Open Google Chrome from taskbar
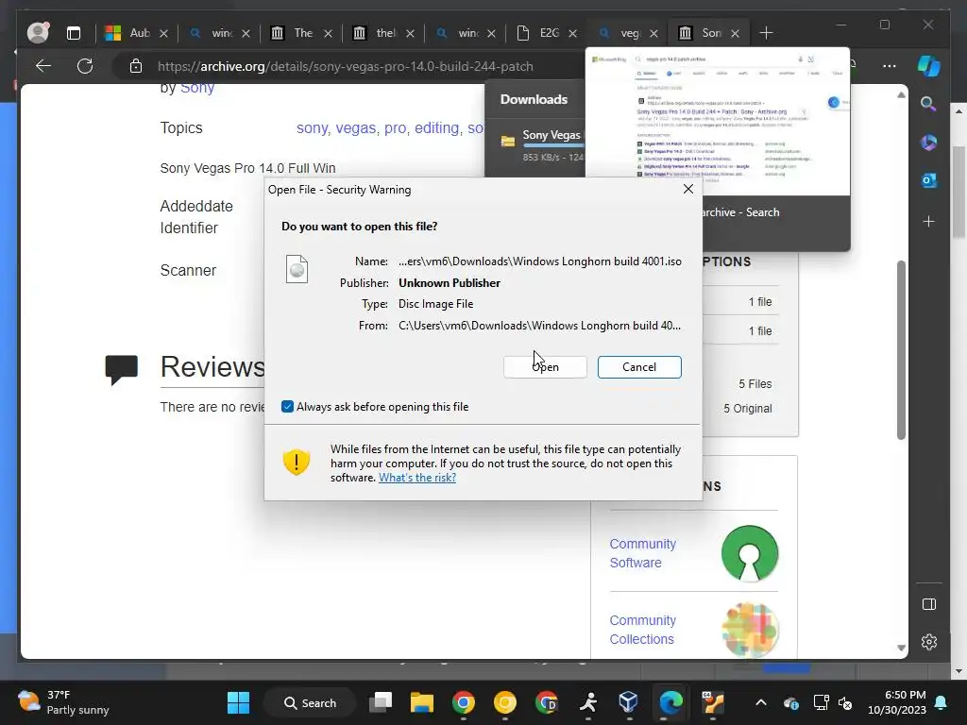 pos(463,702)
